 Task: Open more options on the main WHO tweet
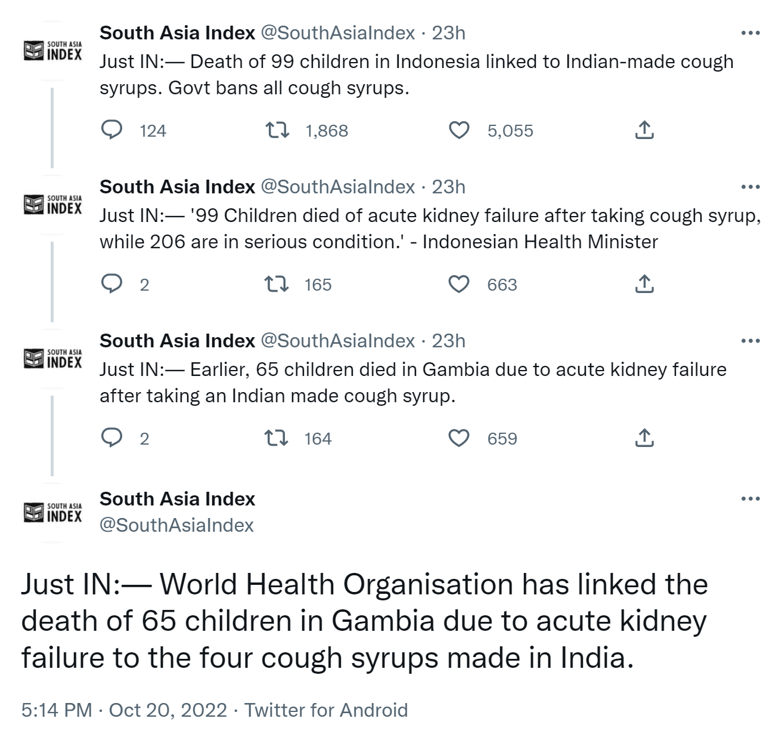(x=750, y=498)
